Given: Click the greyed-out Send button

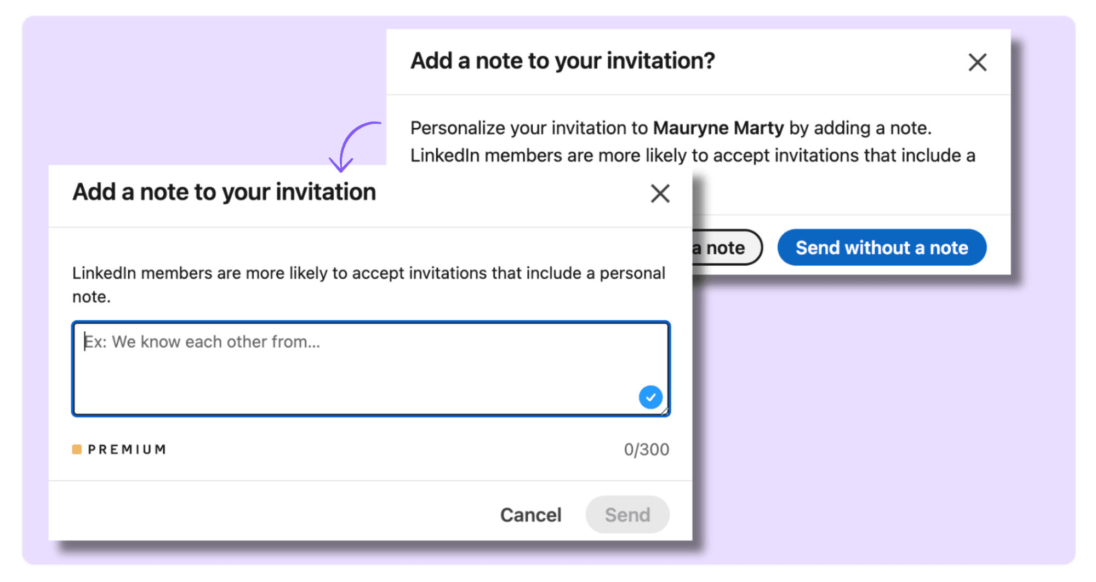Looking at the screenshot, I should tap(627, 515).
